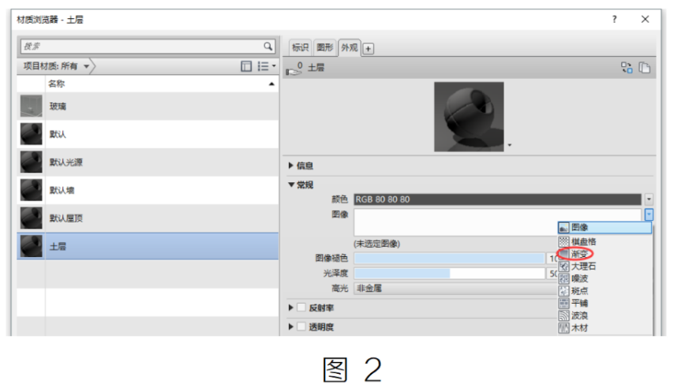Expand the 透明度 section arrow
Screen dimensions: 681x388
coord(291,326)
